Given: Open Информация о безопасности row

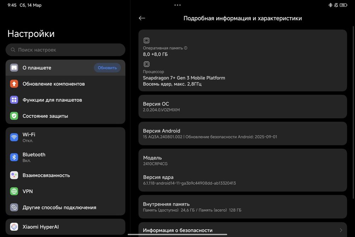Looking at the screenshot, I should [x=243, y=230].
